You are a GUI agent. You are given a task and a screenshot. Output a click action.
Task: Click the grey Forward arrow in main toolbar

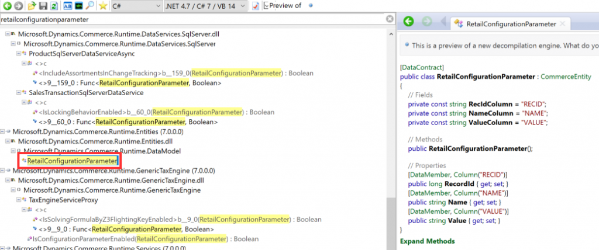pos(18,6)
